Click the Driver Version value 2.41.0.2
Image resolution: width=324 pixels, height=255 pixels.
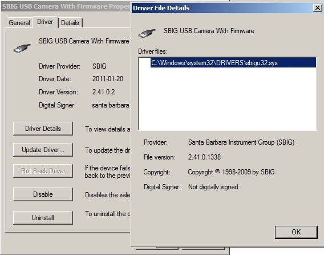[x=103, y=92]
